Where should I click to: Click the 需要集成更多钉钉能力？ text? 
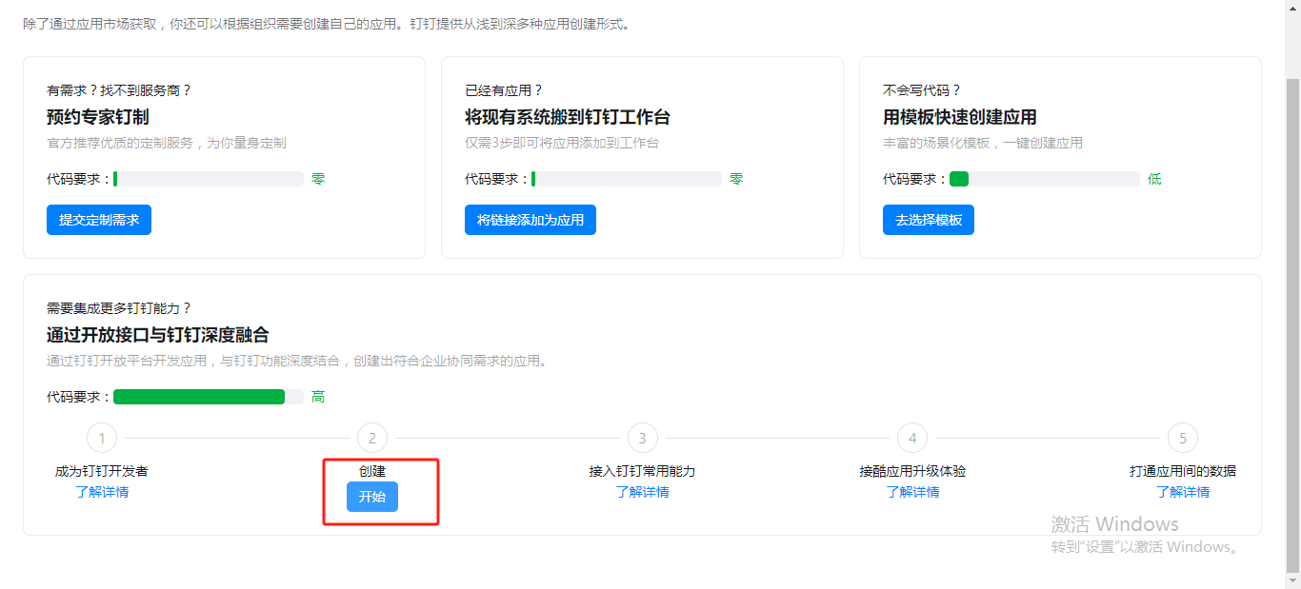(119, 308)
